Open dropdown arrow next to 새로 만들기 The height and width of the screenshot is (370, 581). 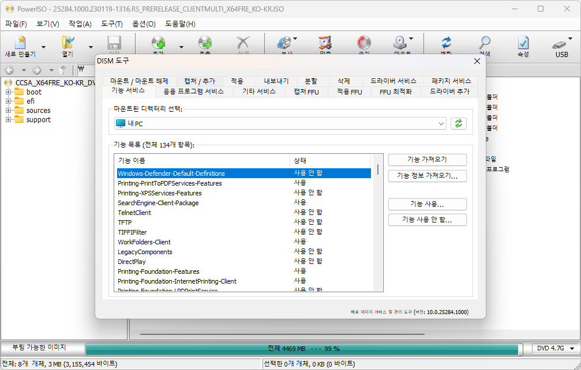(43, 47)
